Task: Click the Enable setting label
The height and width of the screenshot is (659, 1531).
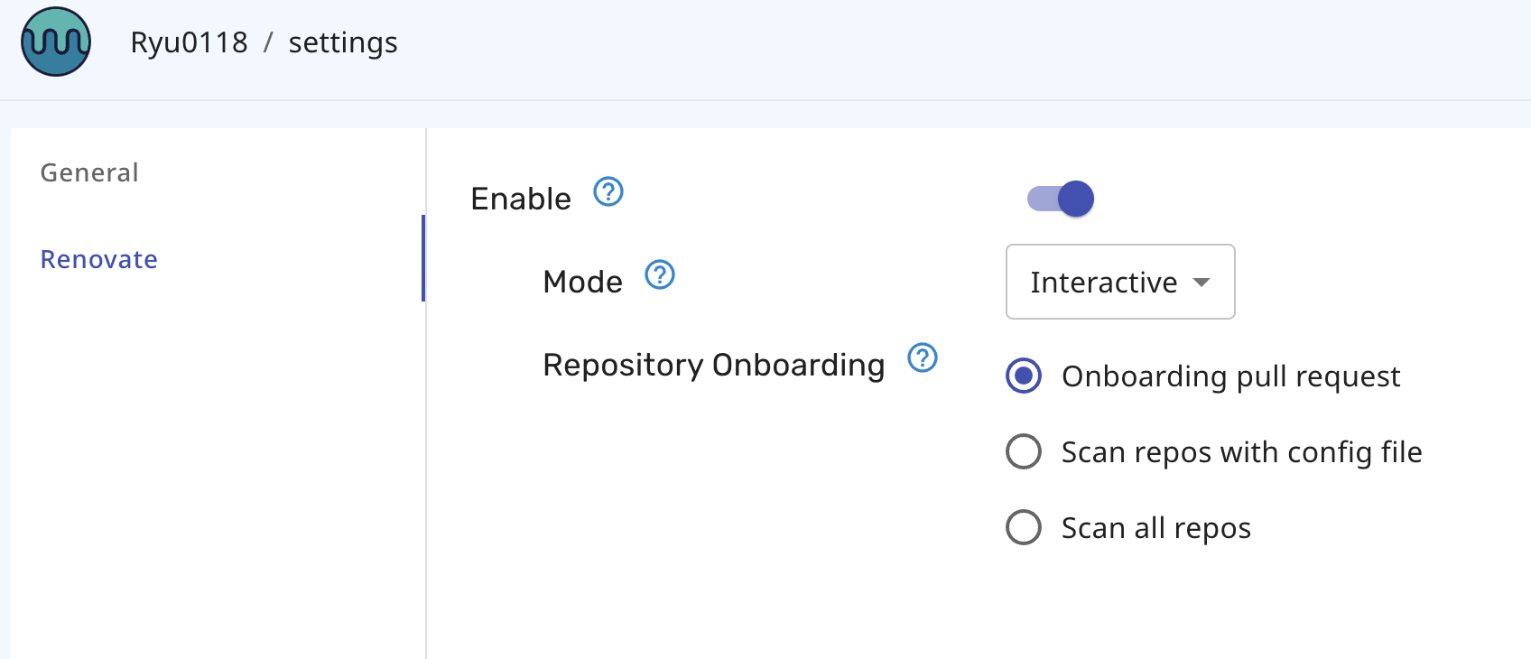Action: [x=521, y=199]
